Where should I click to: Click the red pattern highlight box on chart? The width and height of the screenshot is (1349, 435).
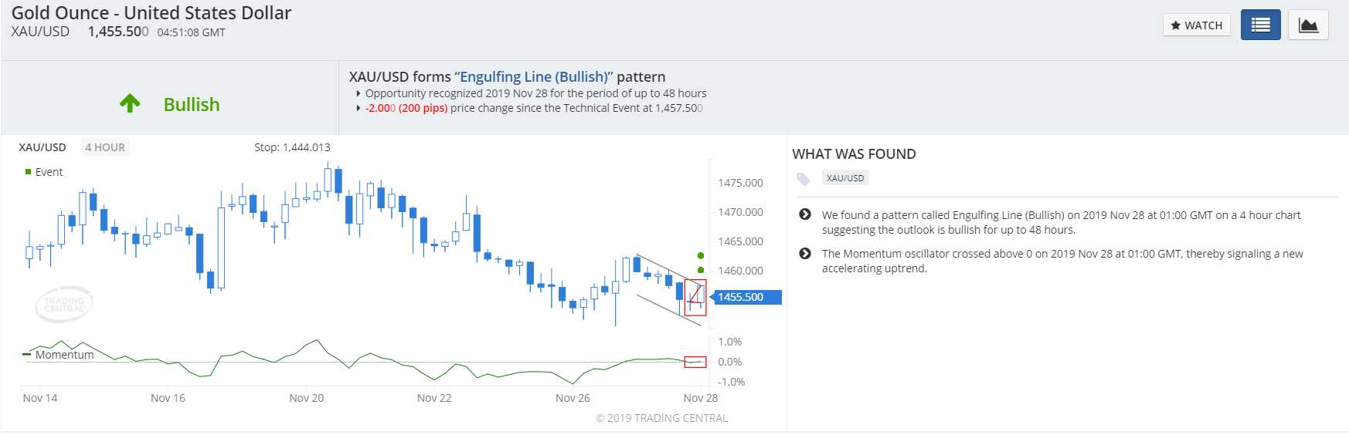coord(695,298)
